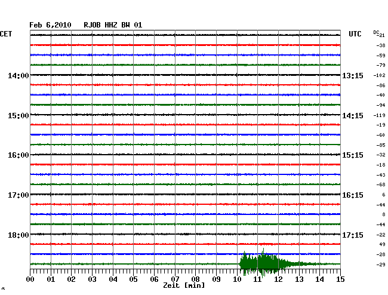Select the '15:00' CET time label
Viewport: 388px width, 295px height.
pyautogui.click(x=19, y=116)
